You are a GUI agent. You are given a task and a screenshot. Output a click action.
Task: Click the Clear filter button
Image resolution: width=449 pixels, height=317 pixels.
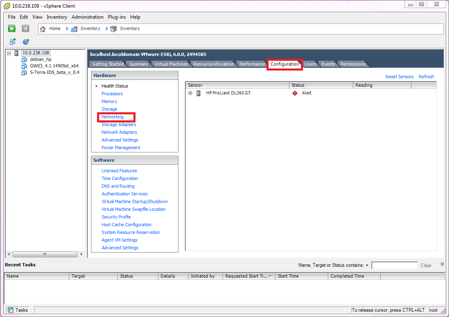[x=426, y=266]
